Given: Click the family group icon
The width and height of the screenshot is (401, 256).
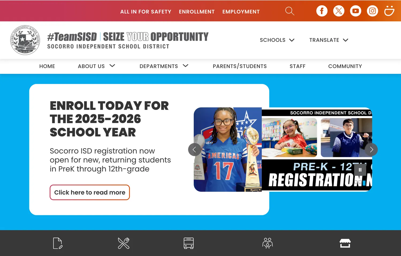Looking at the screenshot, I should click(x=268, y=243).
